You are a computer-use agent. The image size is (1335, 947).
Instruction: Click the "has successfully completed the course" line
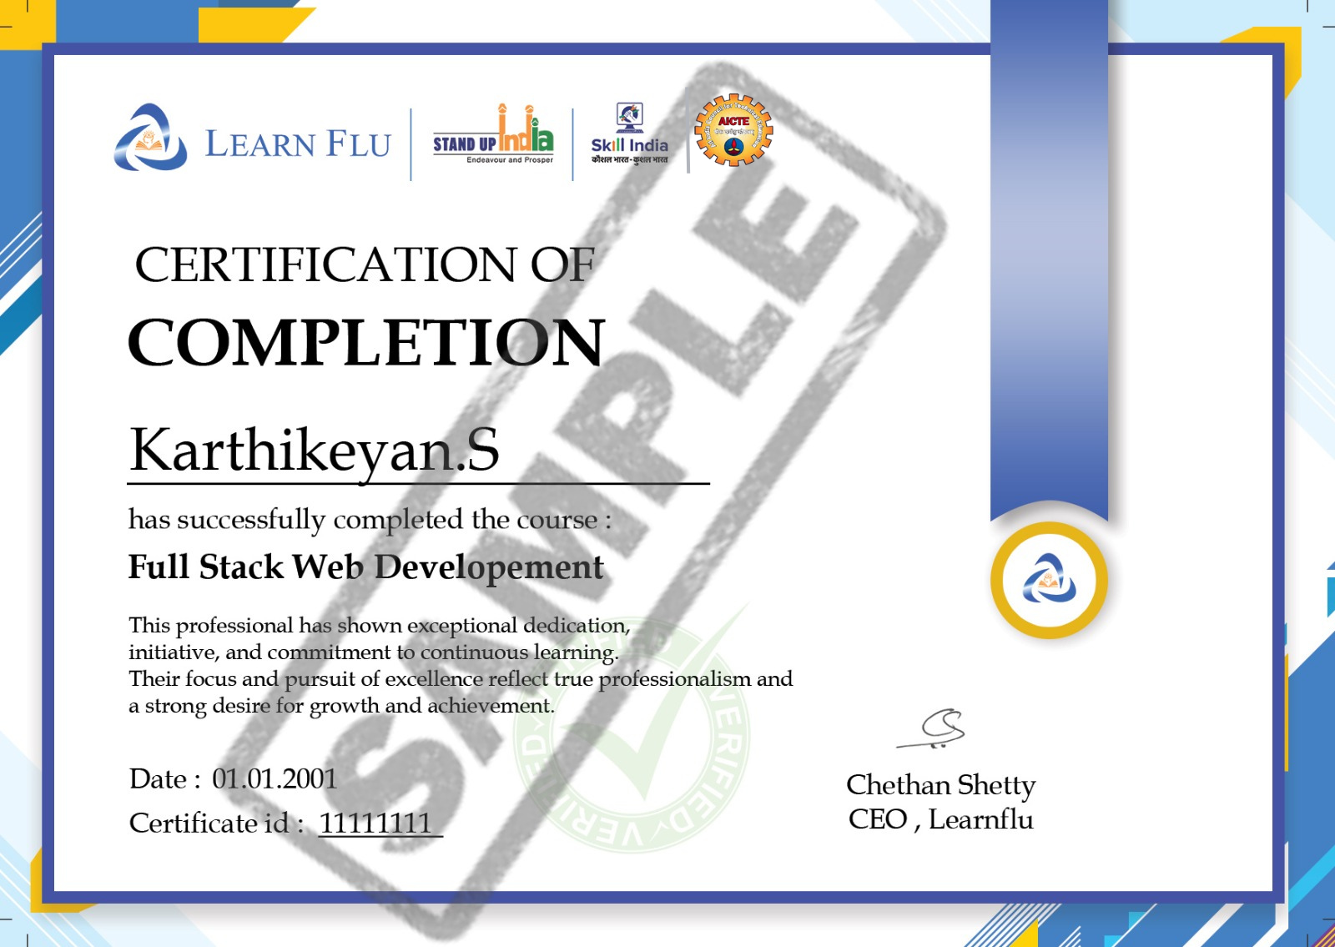pos(370,520)
